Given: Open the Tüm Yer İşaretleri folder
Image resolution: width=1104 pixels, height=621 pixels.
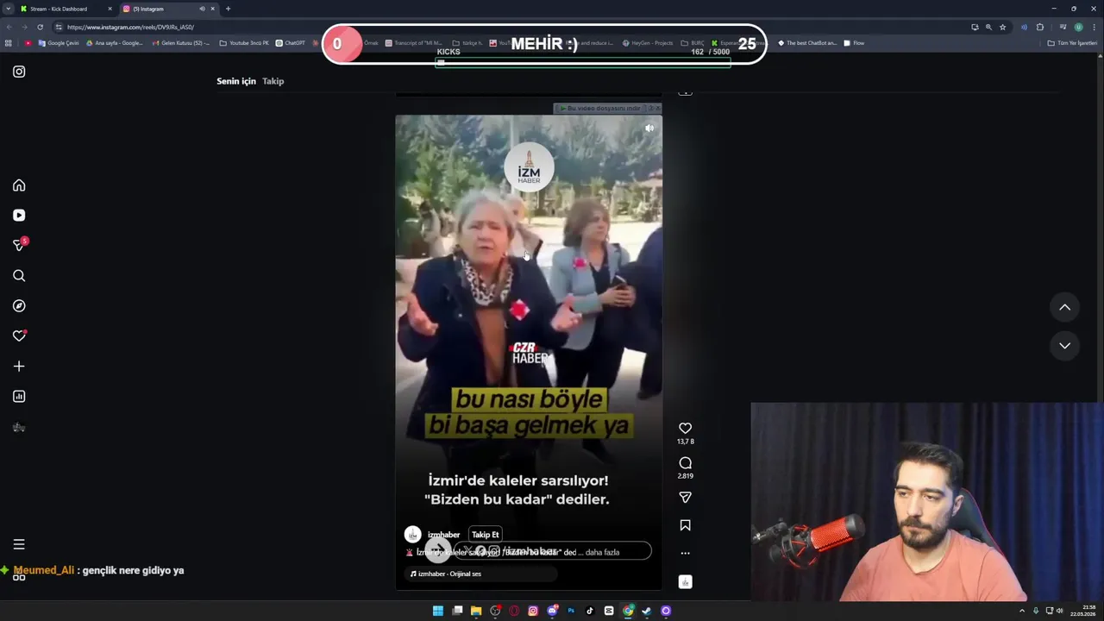Looking at the screenshot, I should point(1072,43).
